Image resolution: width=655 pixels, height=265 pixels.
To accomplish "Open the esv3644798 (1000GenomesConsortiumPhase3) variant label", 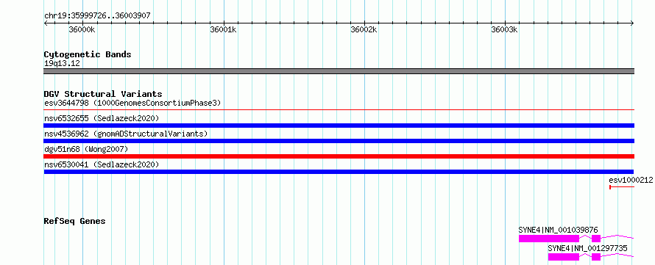I will tap(132, 103).
